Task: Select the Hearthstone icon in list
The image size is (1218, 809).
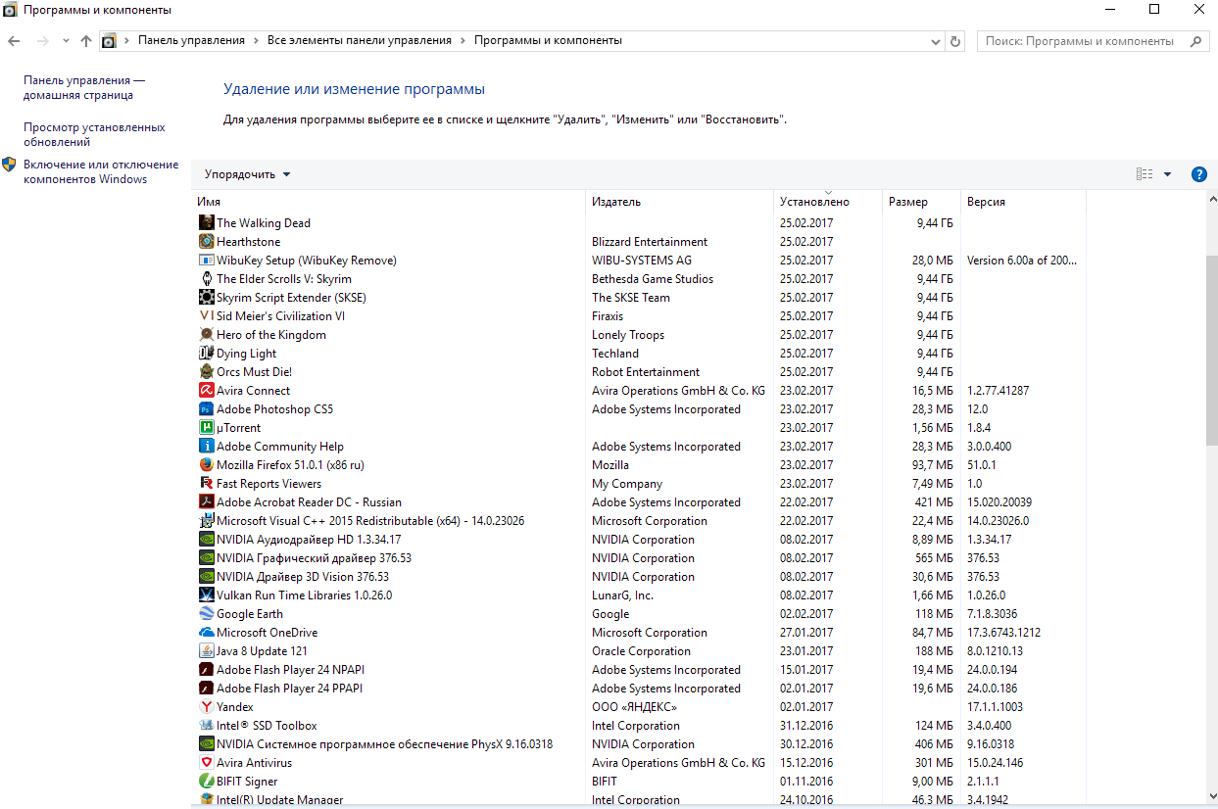Action: tap(207, 242)
